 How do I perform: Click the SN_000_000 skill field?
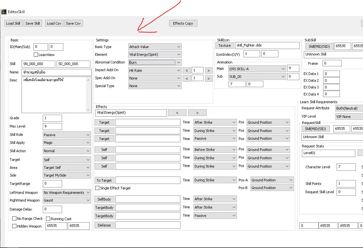pos(39,64)
